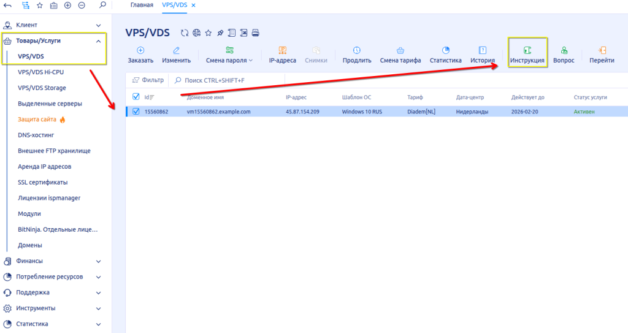The height and width of the screenshot is (333, 628).
Task: Click the Поиск search field
Action: click(214, 80)
